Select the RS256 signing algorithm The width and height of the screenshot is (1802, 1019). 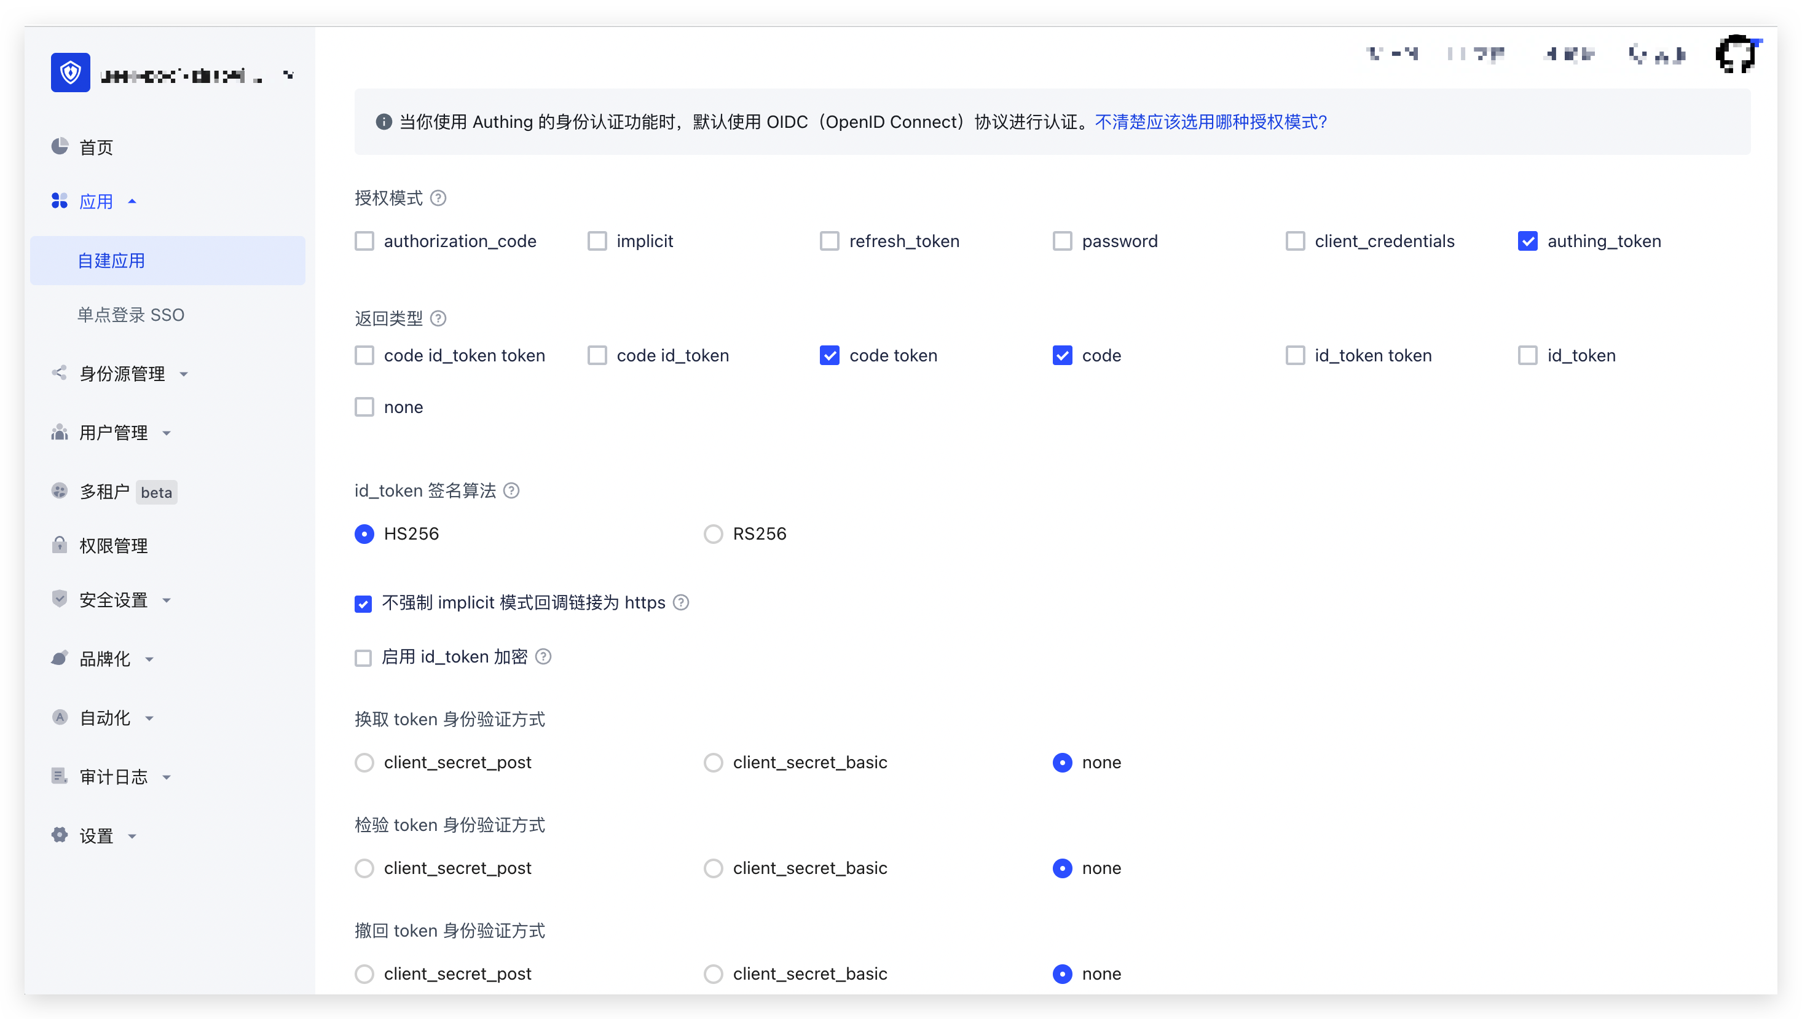click(713, 533)
